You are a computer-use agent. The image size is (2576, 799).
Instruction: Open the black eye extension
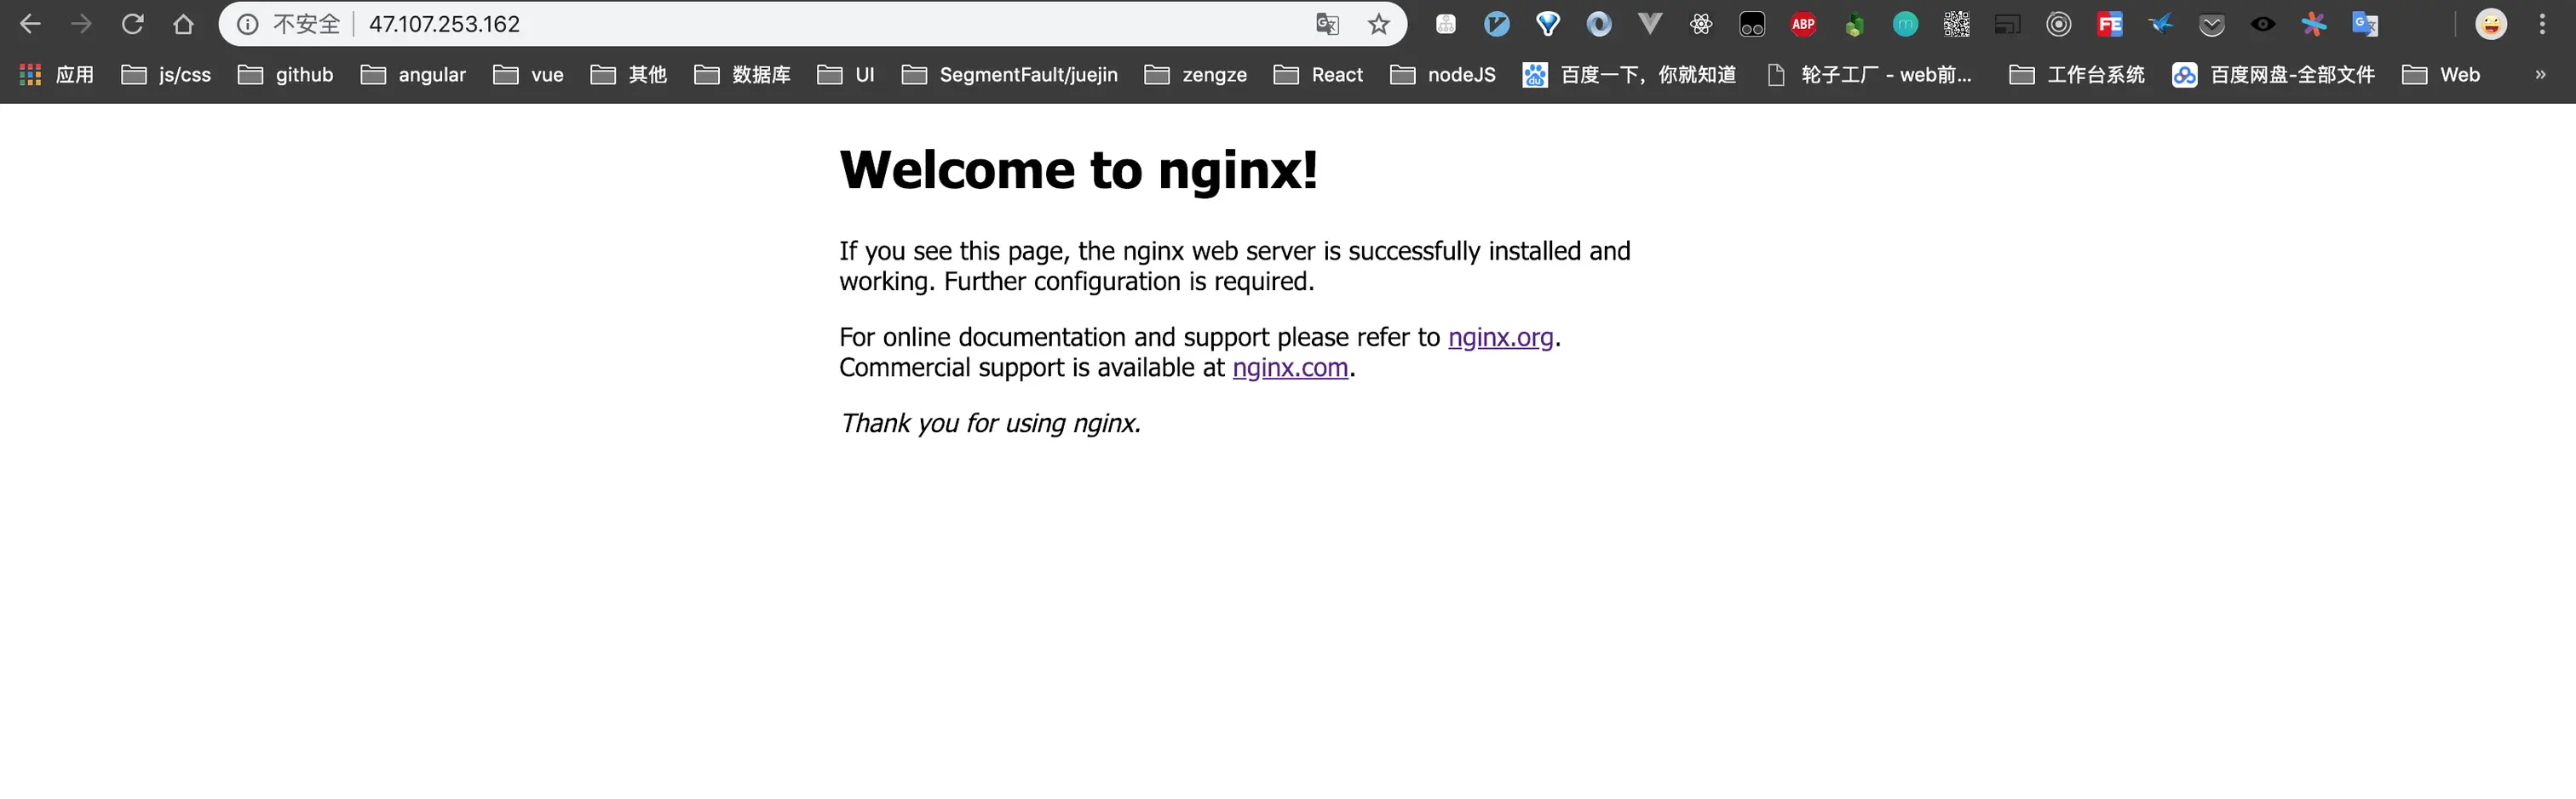tap(2263, 24)
